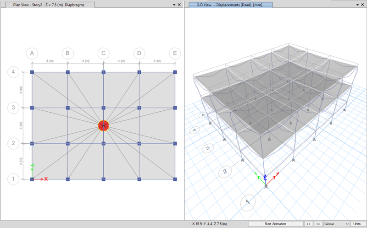Select column joint at grid B-2

coord(67,143)
